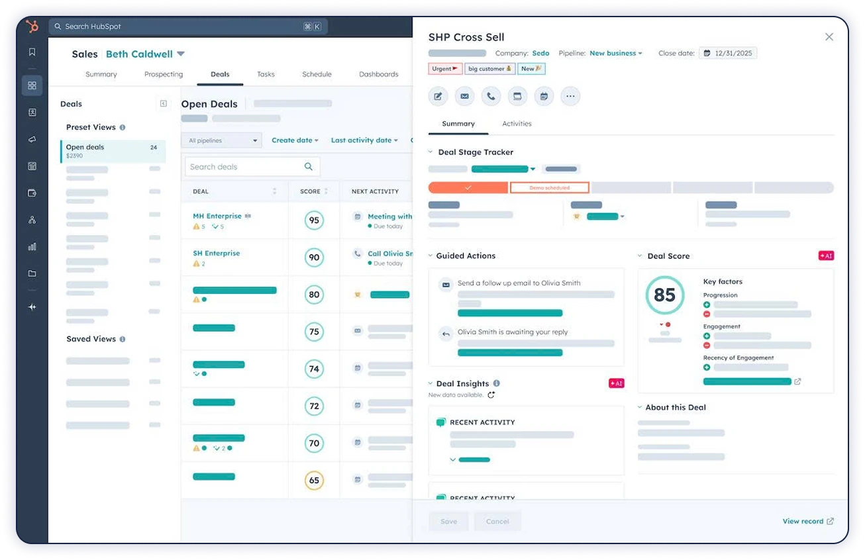This screenshot has height=560, width=865.
Task: Open the Breeze AI sparkle icon
Action: pos(32,307)
